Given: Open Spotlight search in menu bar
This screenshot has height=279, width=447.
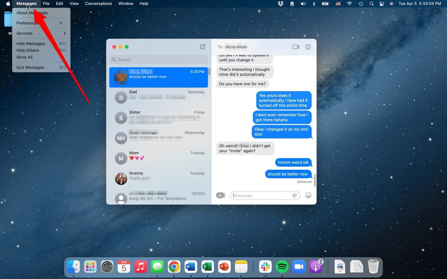Looking at the screenshot, I should coord(371,4).
